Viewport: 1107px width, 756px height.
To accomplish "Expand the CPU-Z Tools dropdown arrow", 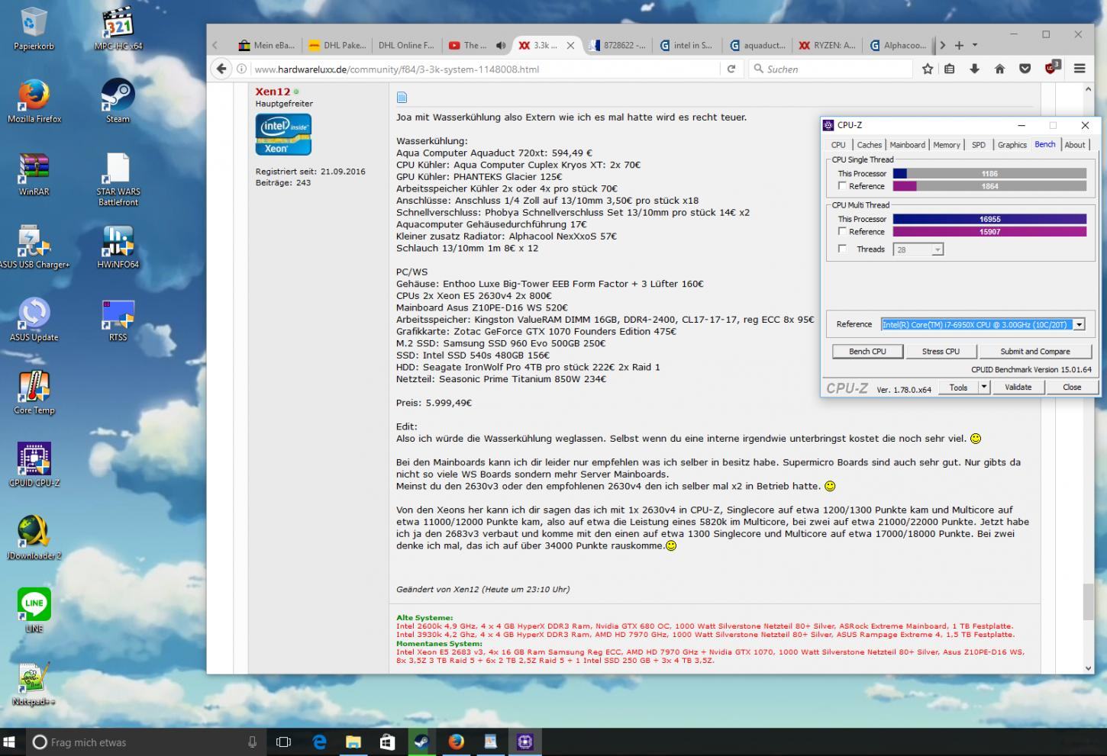I will (984, 388).
